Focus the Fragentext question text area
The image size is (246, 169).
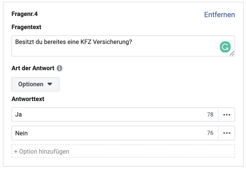123,46
